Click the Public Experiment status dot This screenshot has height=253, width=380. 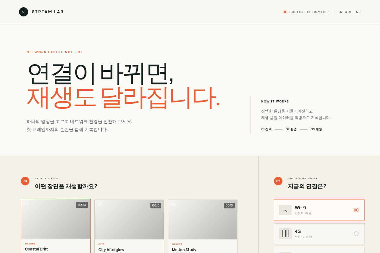tap(285, 12)
